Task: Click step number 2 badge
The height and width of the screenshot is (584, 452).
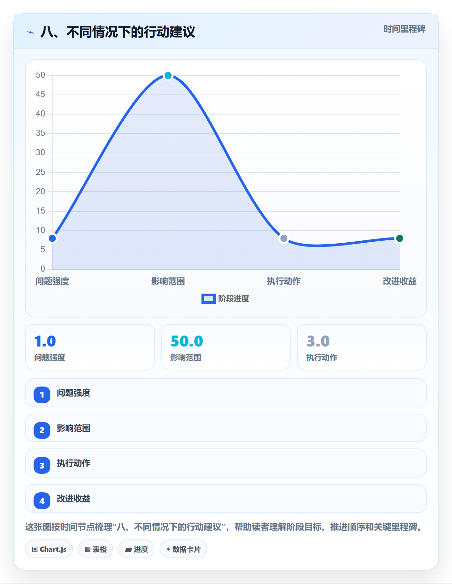Action: 42,430
